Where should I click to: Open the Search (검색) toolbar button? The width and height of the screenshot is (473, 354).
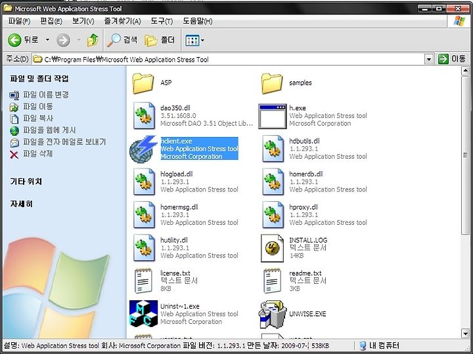pyautogui.click(x=122, y=40)
